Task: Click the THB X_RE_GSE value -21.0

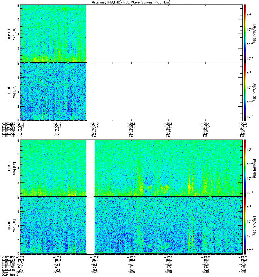Action: 94,124
